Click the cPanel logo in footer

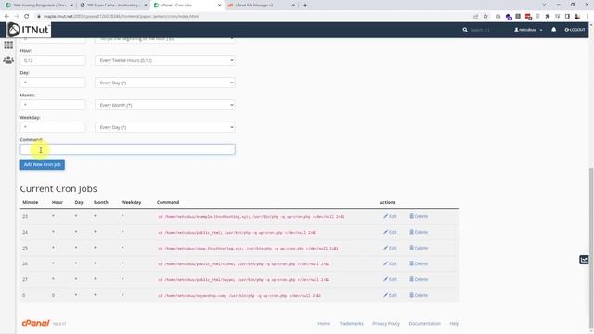[x=36, y=323]
